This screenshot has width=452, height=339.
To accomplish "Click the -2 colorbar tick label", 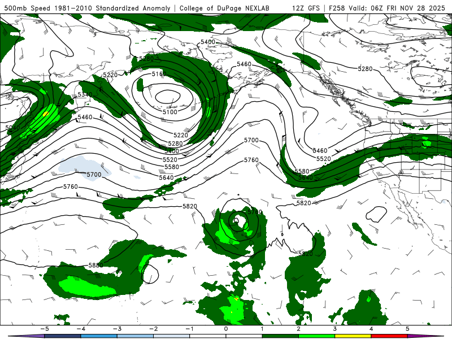I will pyautogui.click(x=153, y=329).
